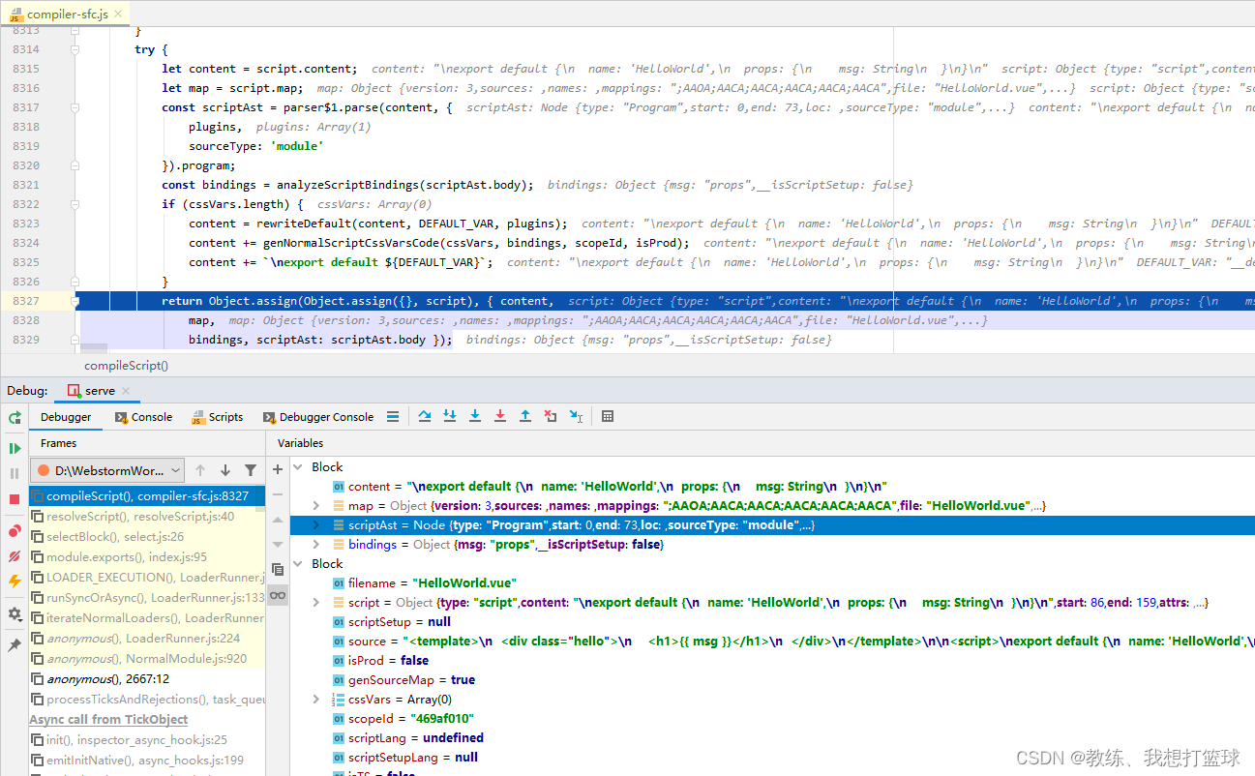Click the Drop Frame icon

(x=551, y=416)
